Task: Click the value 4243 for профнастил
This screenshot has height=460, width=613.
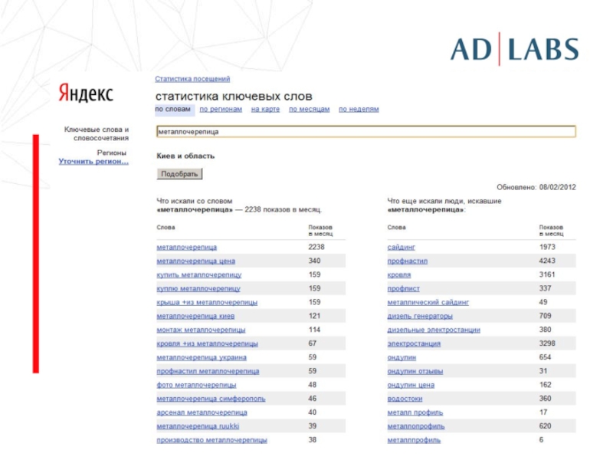Action: point(547,261)
